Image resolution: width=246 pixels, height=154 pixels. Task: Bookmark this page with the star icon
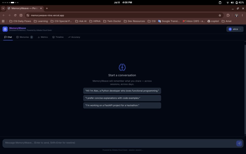[x=220, y=15]
